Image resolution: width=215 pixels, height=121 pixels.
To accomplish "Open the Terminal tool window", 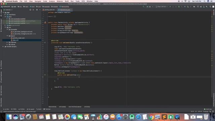I will click(47, 109).
